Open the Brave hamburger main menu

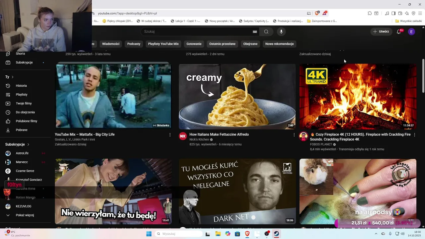coord(420,13)
